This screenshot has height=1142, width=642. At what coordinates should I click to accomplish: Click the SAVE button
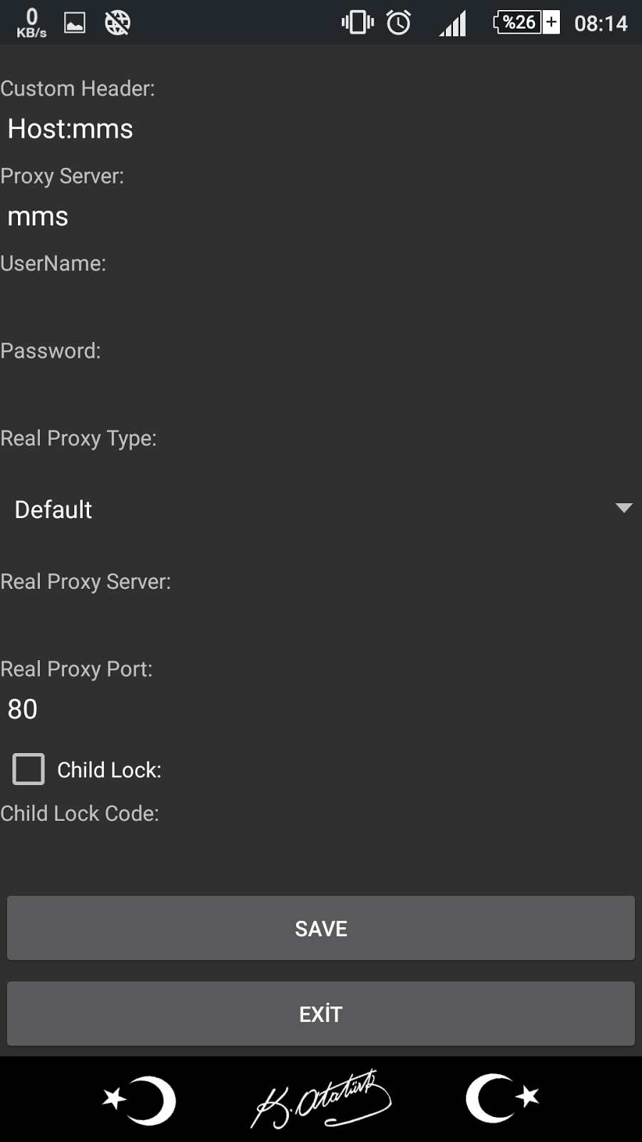coord(321,928)
